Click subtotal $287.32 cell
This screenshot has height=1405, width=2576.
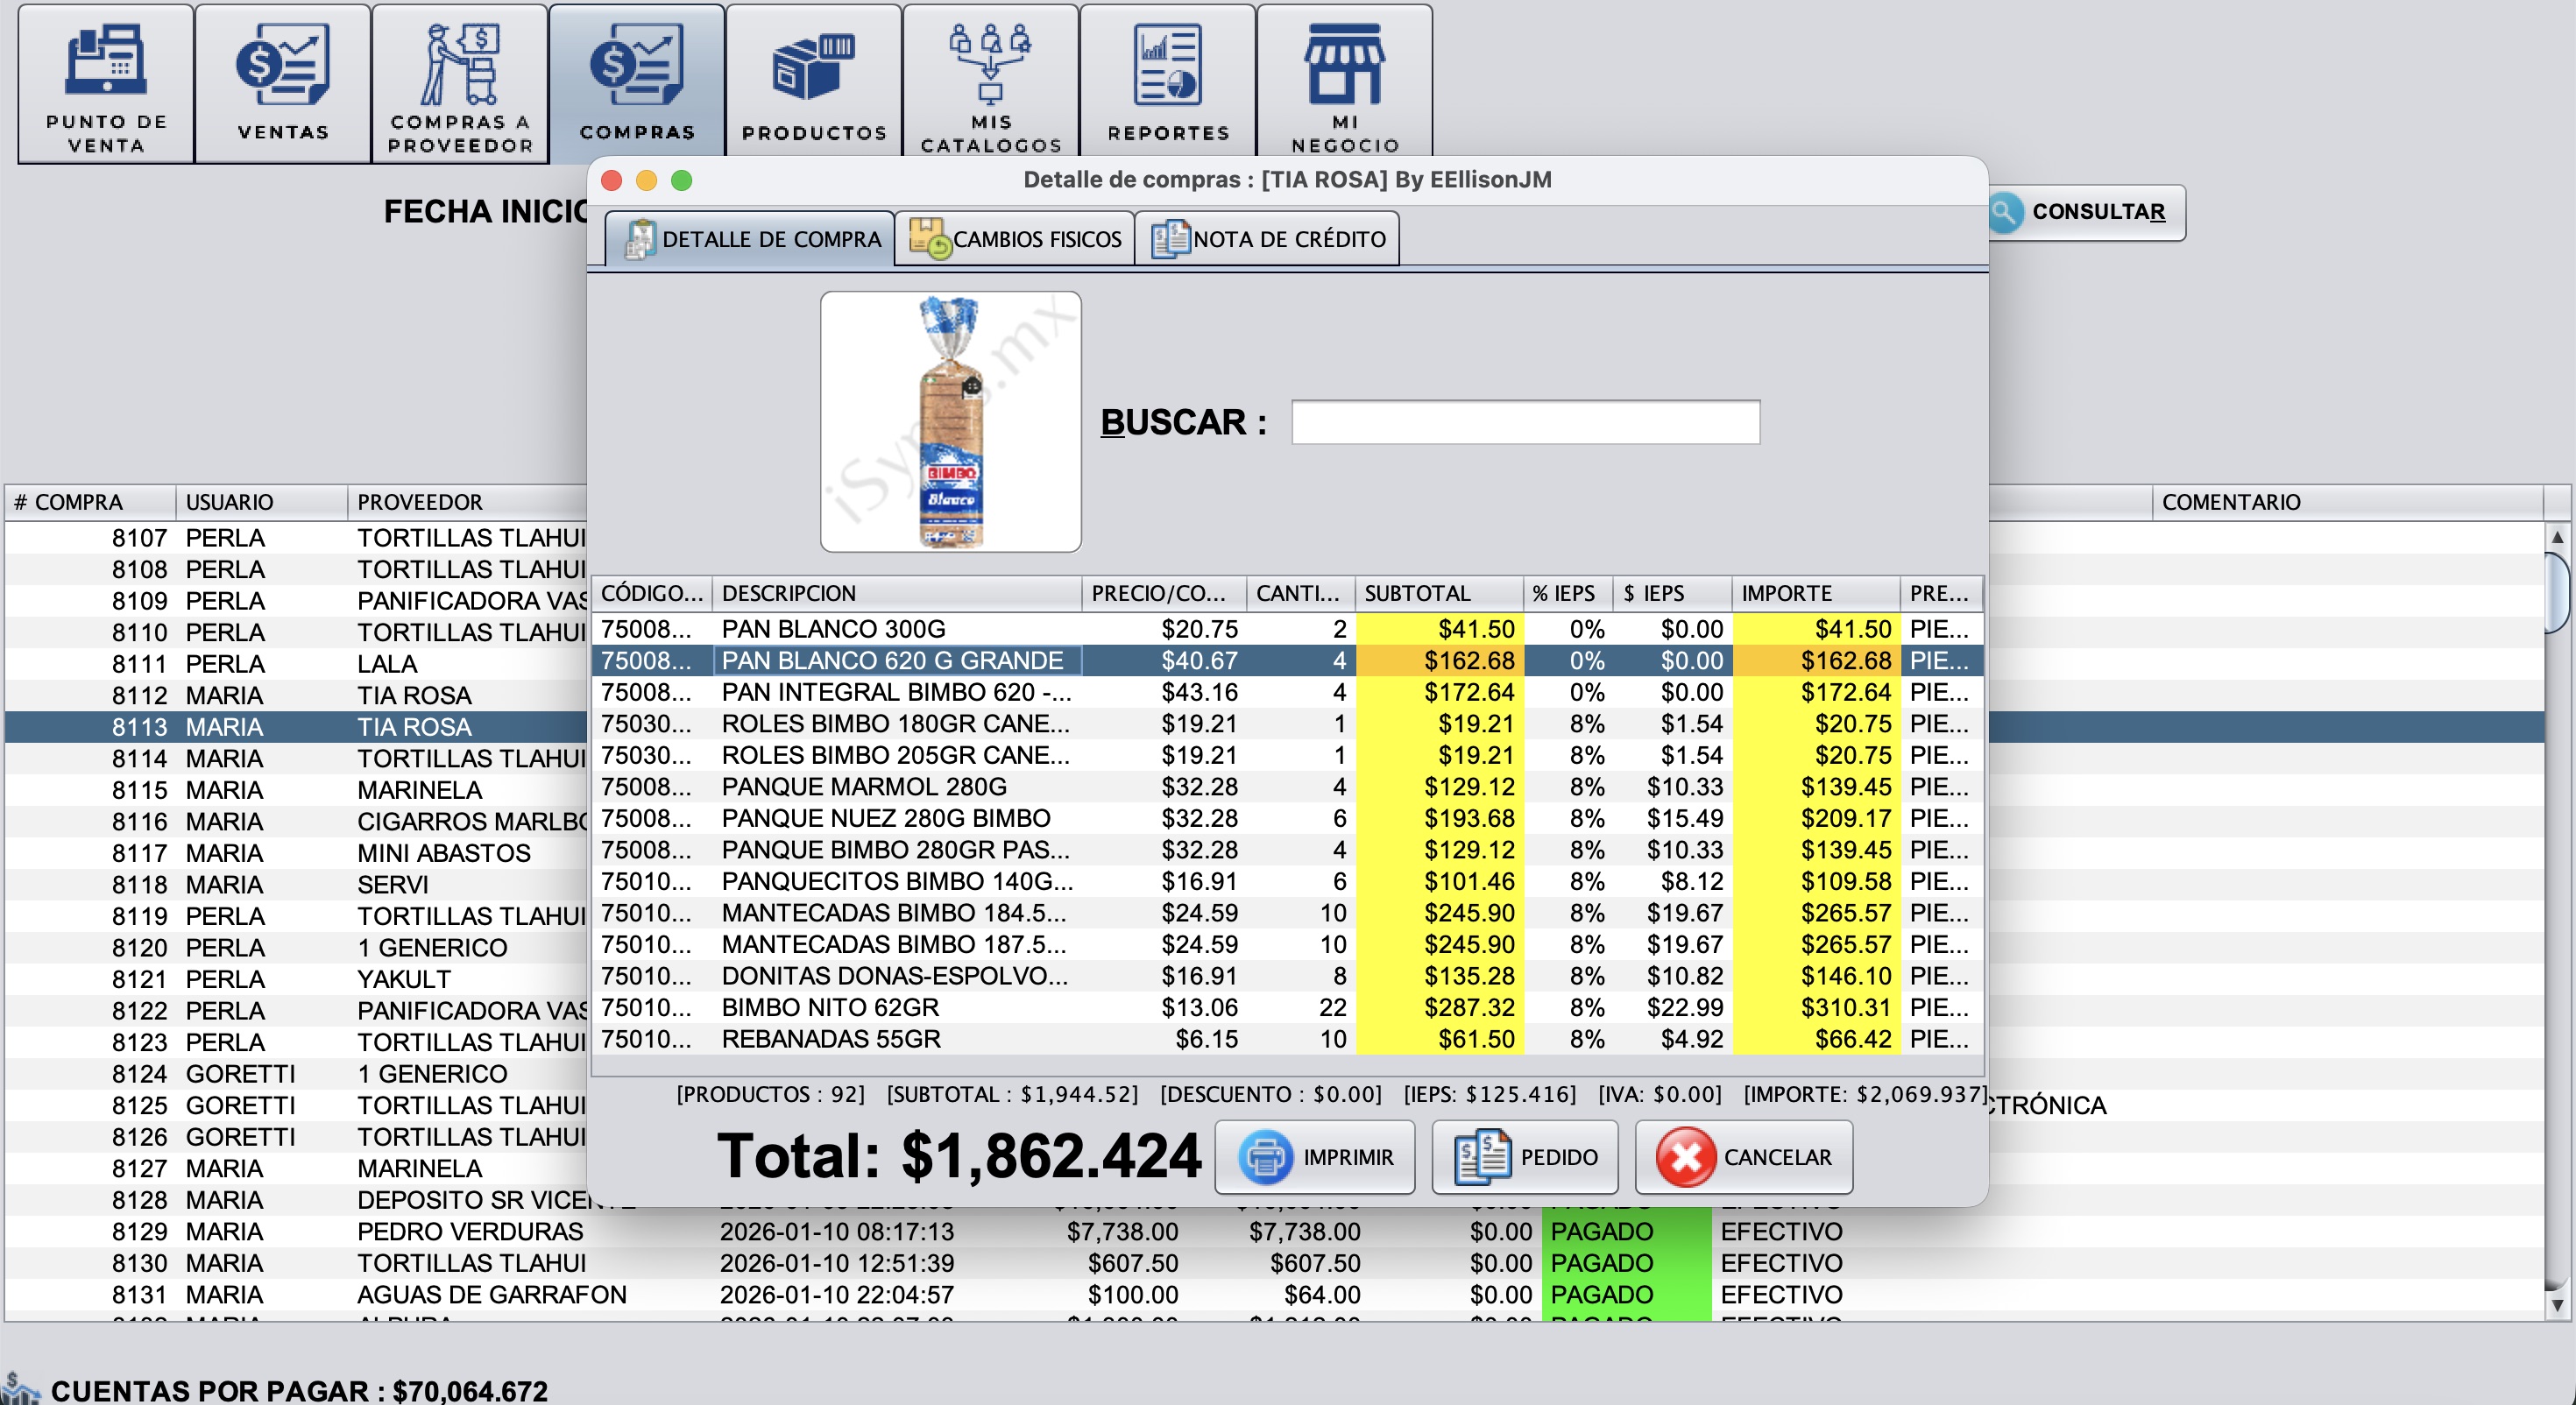(1439, 1007)
